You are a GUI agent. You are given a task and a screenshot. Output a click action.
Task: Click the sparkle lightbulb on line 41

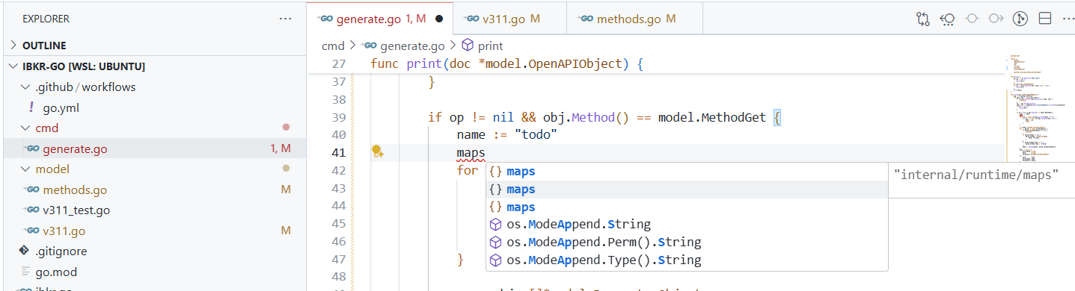[x=378, y=152]
